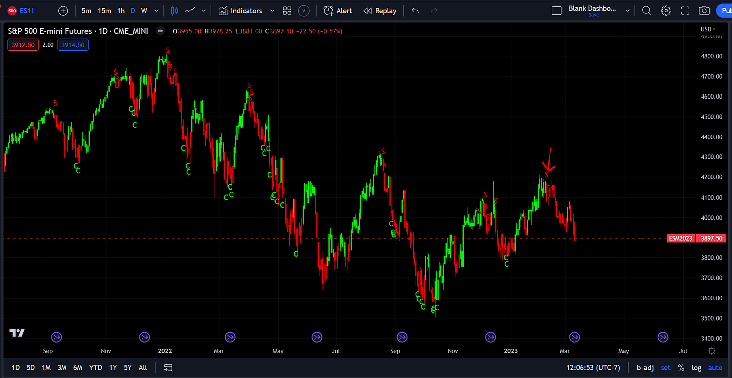Switch to the 15m timeframe
The image size is (732, 378).
click(104, 10)
